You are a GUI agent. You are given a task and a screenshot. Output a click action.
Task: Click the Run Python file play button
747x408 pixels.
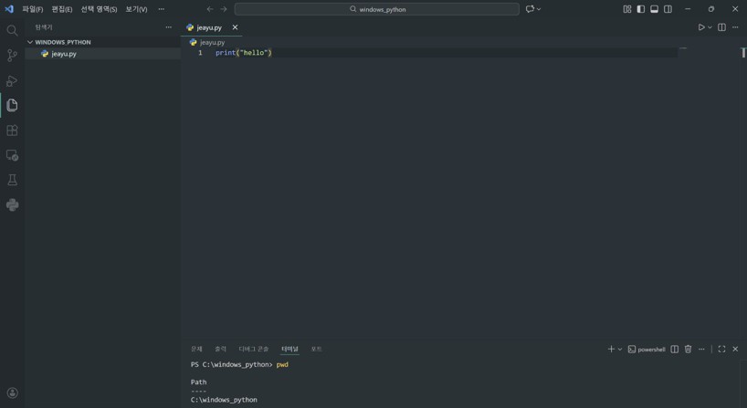pos(700,27)
